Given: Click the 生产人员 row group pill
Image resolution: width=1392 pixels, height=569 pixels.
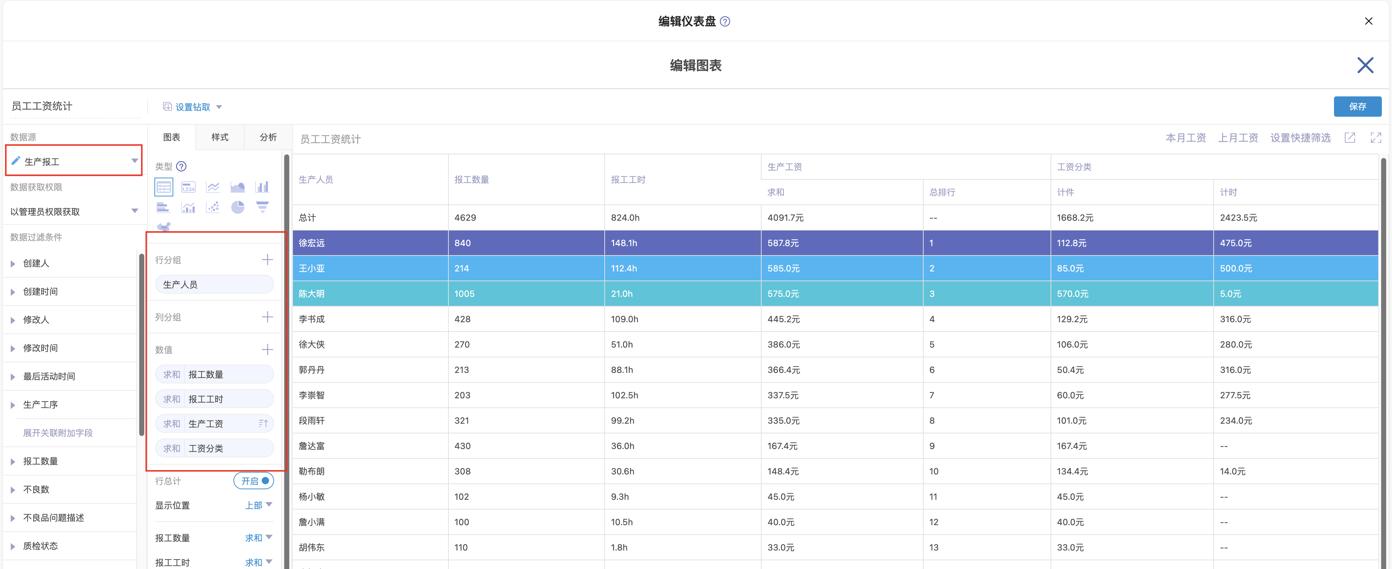Looking at the screenshot, I should [215, 284].
